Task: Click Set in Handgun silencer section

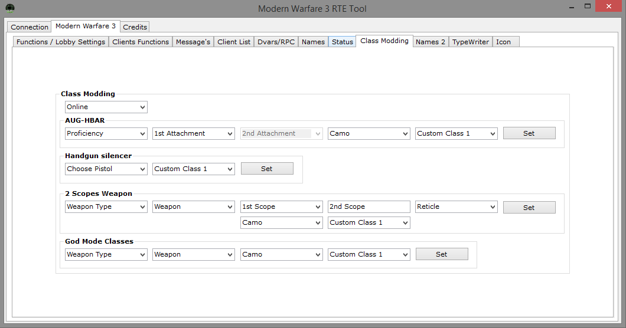Action: click(266, 169)
